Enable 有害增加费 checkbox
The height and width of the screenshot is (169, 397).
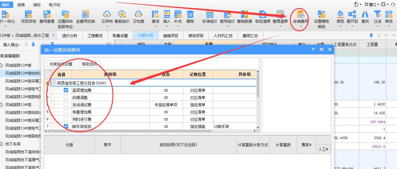pyautogui.click(x=66, y=112)
